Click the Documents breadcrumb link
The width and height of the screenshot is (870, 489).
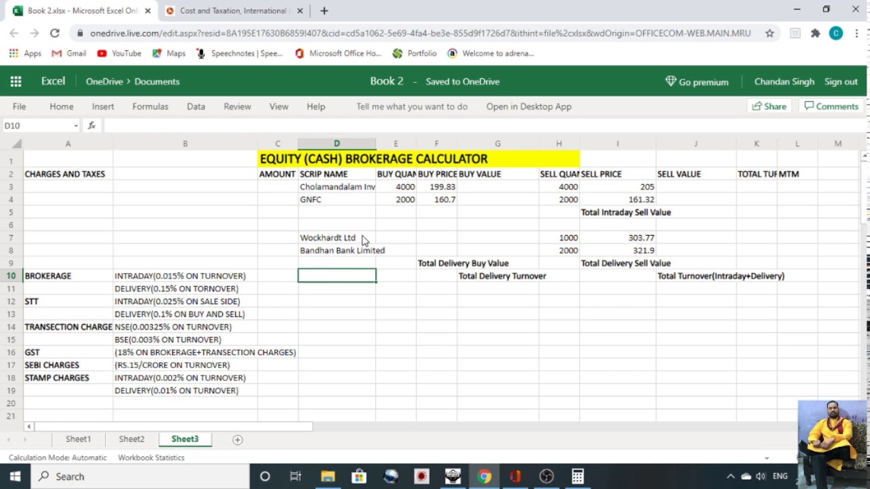tap(157, 81)
